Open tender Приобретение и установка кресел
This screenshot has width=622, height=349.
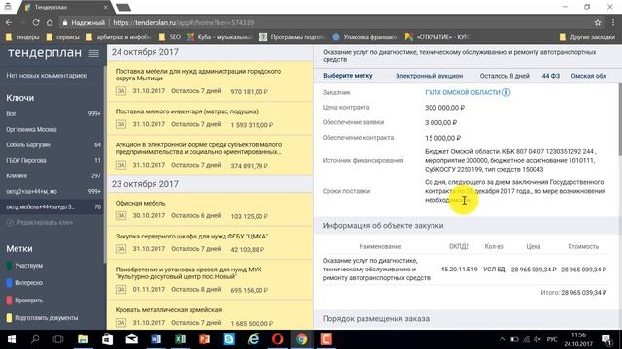pyautogui.click(x=210, y=280)
